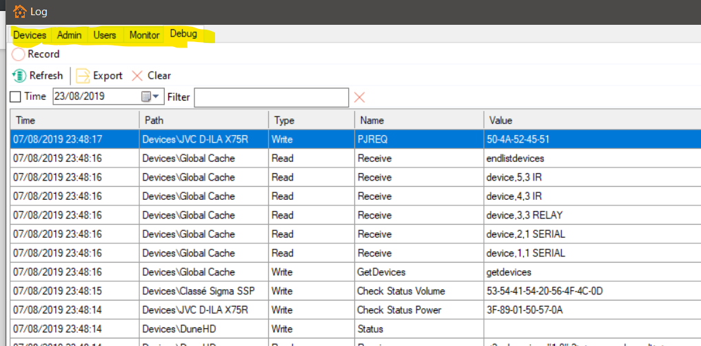Click the red X beside Filter field

pyautogui.click(x=359, y=97)
